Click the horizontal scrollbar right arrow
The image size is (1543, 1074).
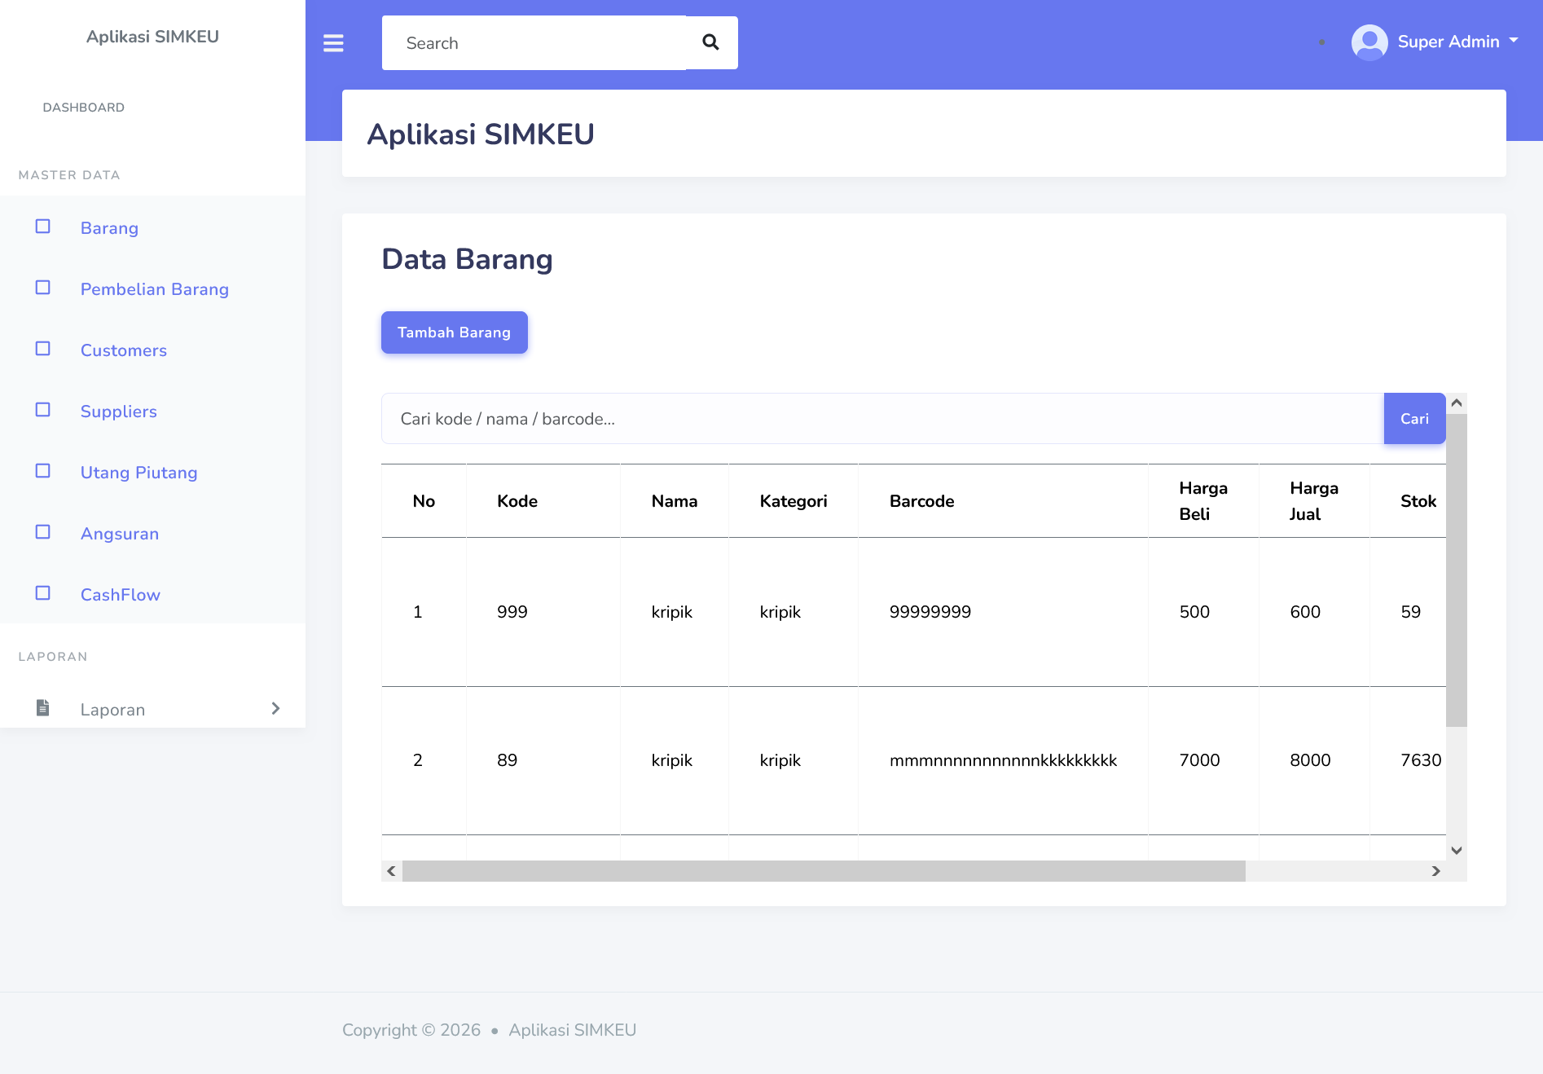tap(1435, 871)
